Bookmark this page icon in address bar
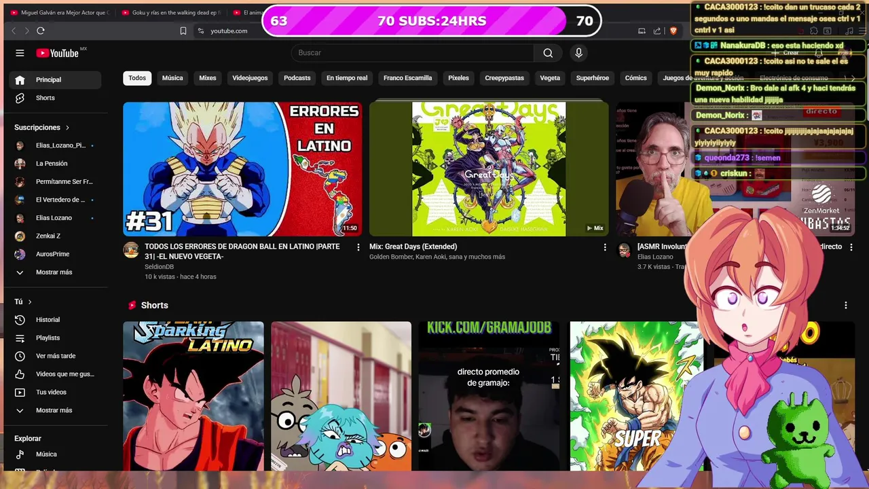The width and height of the screenshot is (869, 489). pos(183,31)
